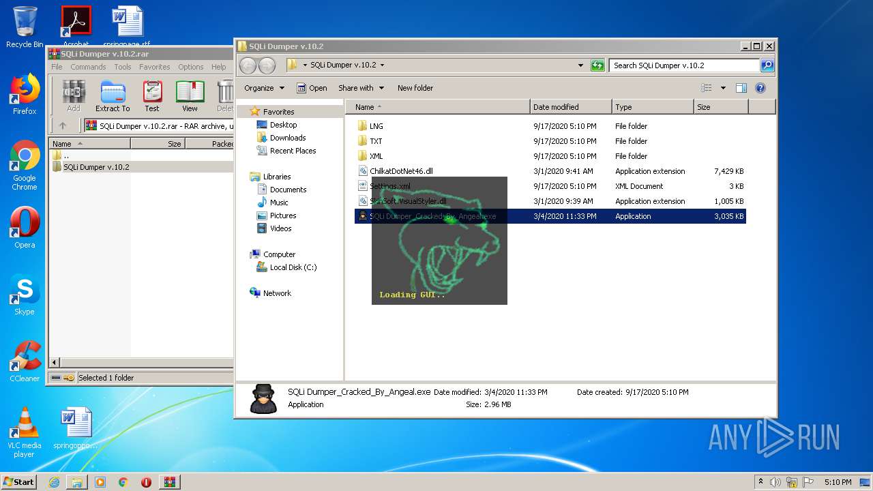
Task: Click the Open toolbar button
Action: (312, 88)
